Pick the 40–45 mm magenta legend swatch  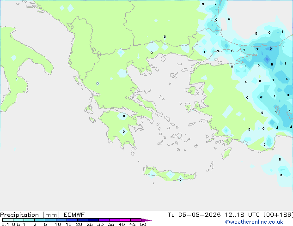125,220
